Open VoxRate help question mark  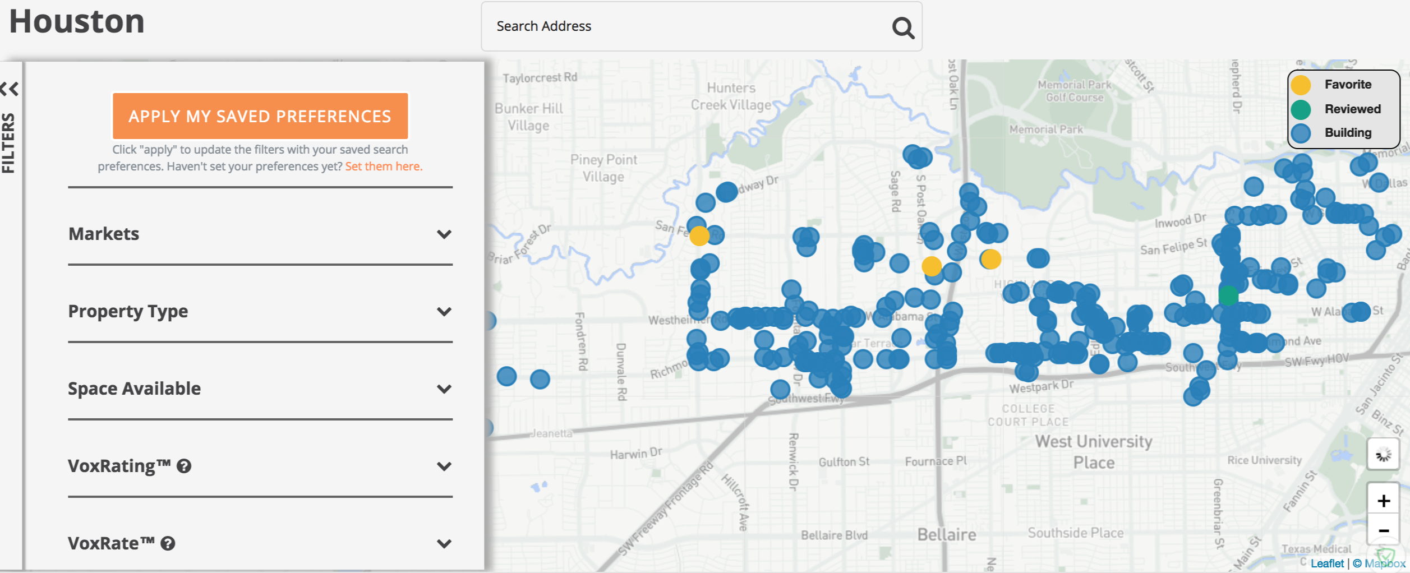click(168, 543)
